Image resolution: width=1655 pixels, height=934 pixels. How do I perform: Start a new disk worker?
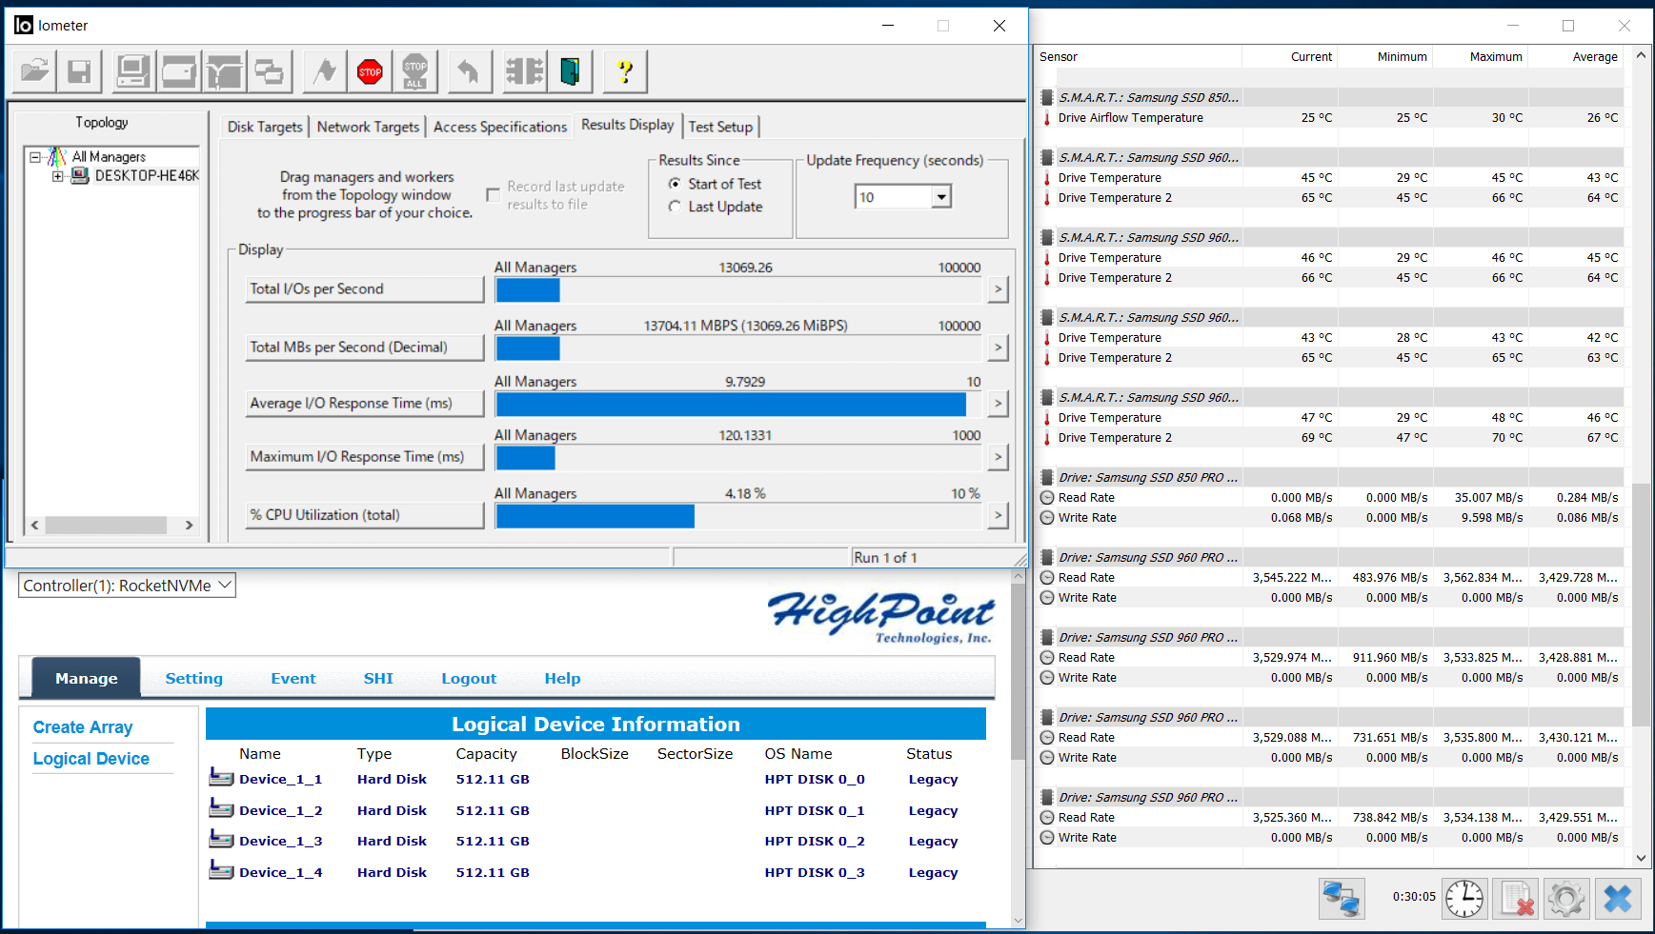pyautogui.click(x=178, y=71)
